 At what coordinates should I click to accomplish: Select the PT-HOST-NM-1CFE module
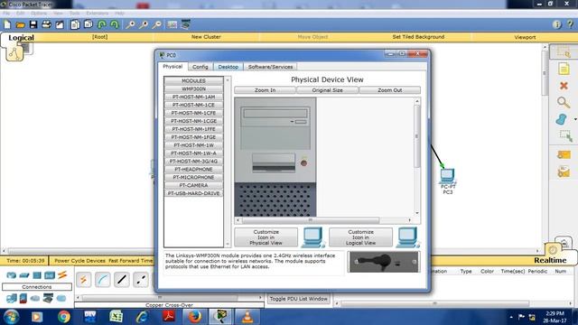point(193,113)
